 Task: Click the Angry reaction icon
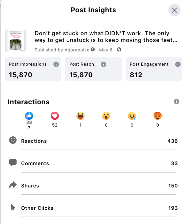[x=158, y=116]
